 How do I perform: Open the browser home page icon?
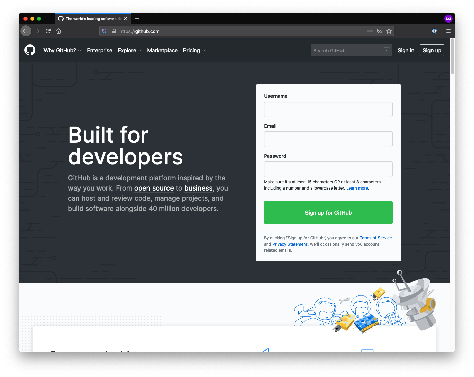[59, 31]
